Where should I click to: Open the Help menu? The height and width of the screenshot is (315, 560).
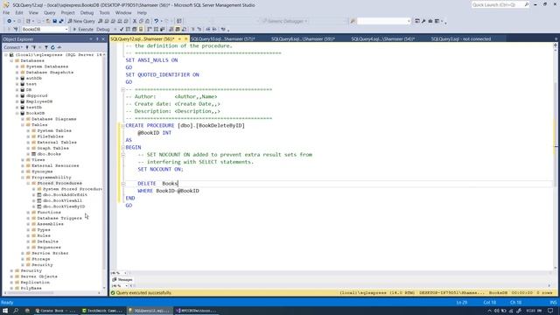tap(142, 13)
